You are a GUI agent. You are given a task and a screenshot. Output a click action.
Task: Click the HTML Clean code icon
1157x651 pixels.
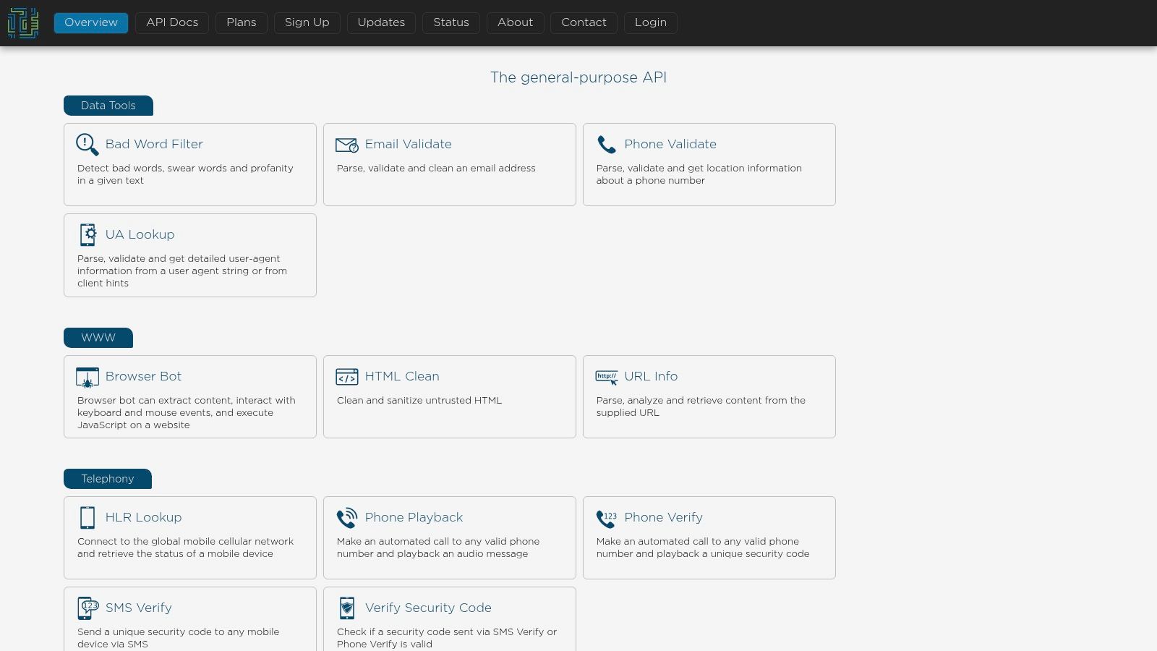point(346,377)
